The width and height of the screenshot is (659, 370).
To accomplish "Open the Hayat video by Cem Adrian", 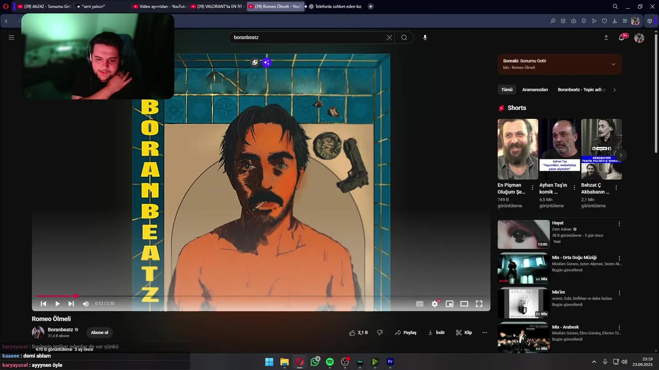I will [524, 234].
